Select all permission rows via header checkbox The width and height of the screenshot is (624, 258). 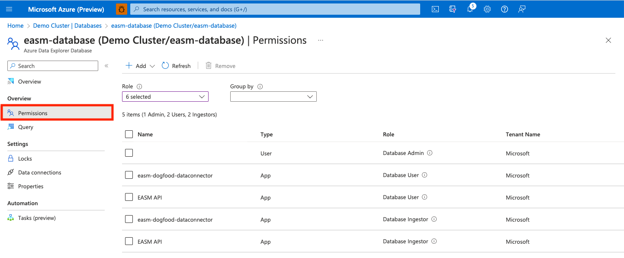click(x=129, y=134)
